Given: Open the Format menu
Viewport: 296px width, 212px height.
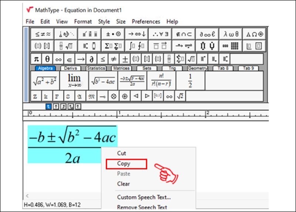Looking at the screenshot, I should [x=83, y=21].
